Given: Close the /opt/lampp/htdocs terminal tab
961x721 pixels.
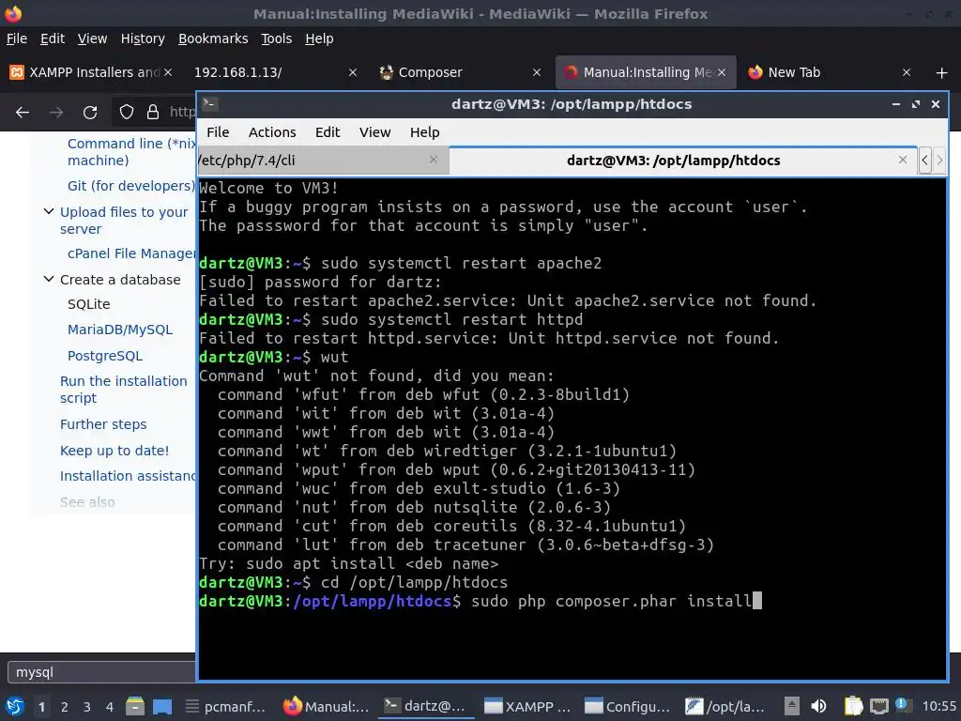Looking at the screenshot, I should pyautogui.click(x=902, y=160).
